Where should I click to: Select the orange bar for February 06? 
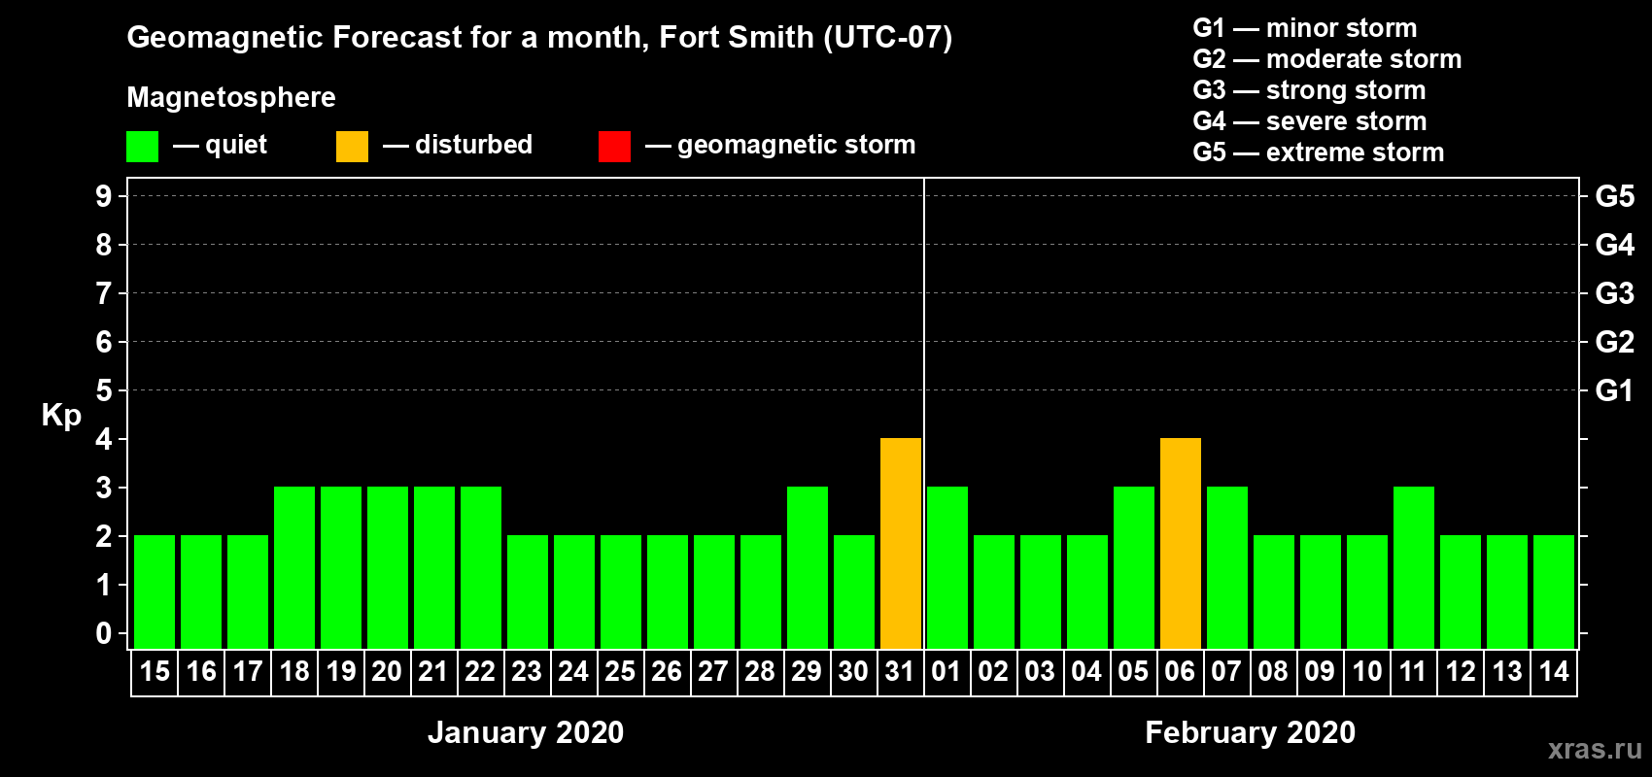pyautogui.click(x=1181, y=544)
